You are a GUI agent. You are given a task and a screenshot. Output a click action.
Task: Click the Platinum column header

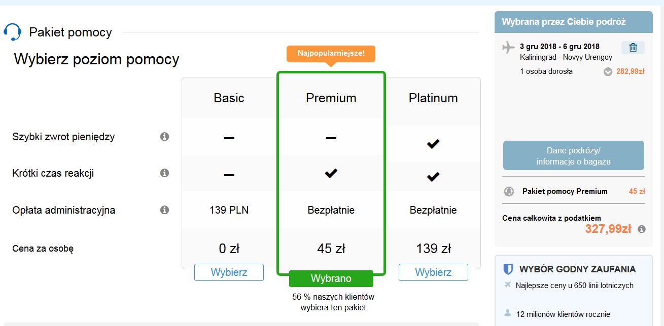click(x=433, y=98)
